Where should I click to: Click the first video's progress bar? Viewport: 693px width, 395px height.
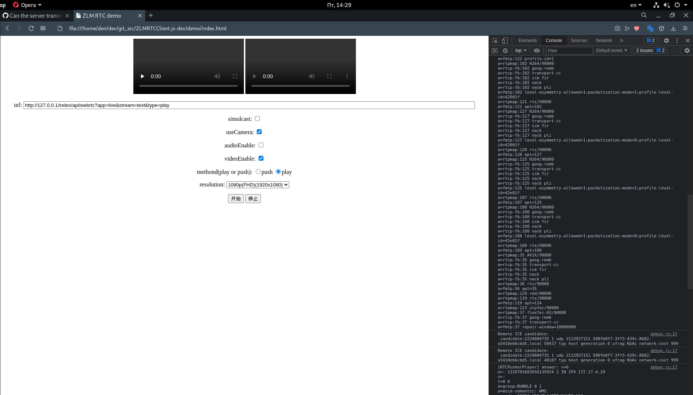point(189,86)
